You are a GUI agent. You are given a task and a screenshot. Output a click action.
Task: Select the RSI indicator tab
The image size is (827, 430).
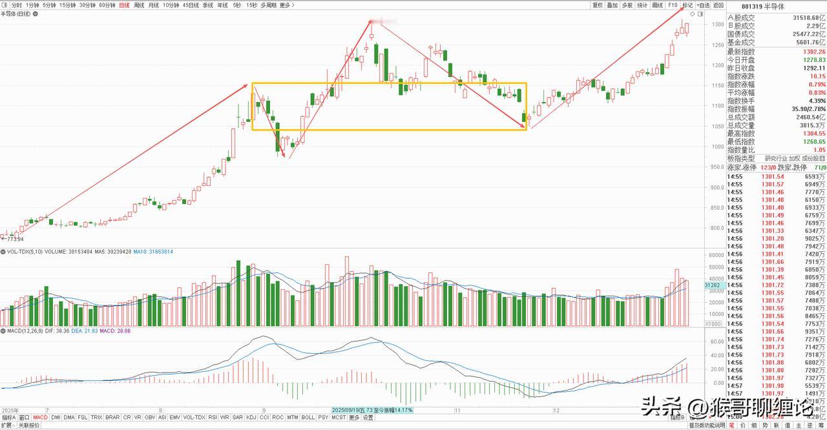click(213, 417)
